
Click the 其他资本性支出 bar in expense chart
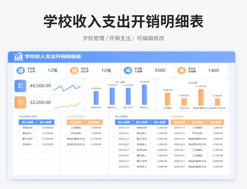pos(218,102)
